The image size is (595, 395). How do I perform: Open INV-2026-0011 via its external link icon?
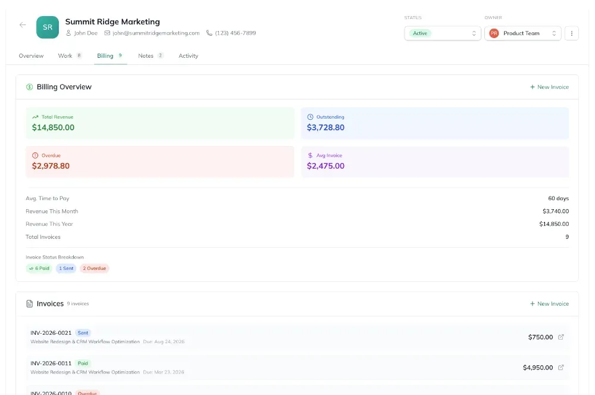561,367
